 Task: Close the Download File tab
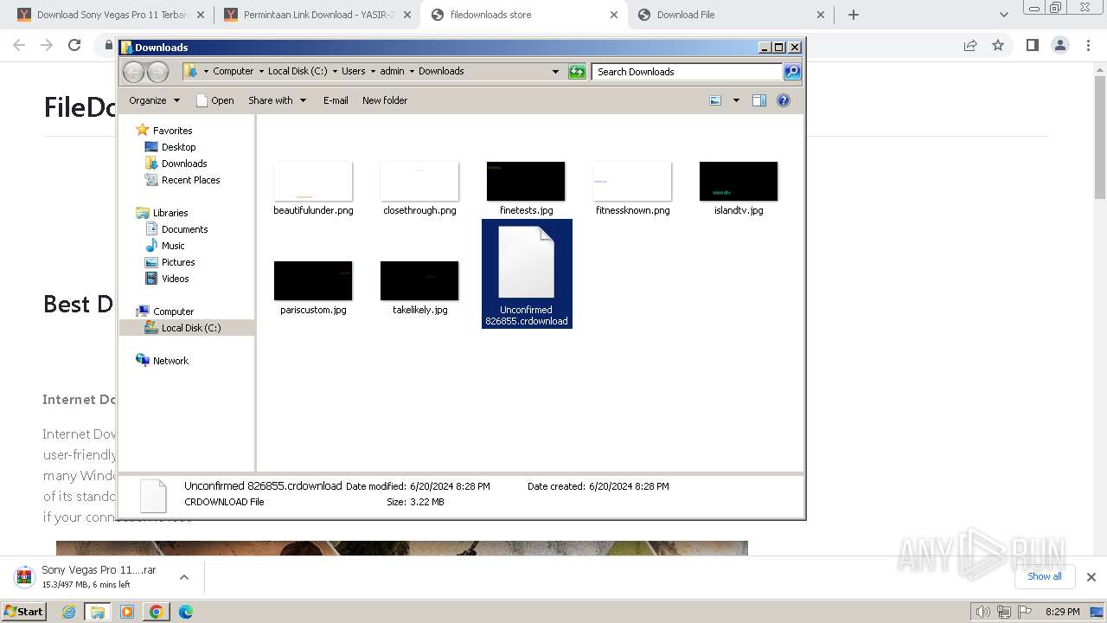(821, 15)
